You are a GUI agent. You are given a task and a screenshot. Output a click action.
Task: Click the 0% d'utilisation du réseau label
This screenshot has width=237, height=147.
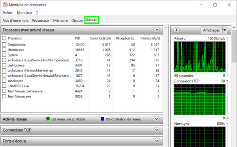[x=123, y=119]
